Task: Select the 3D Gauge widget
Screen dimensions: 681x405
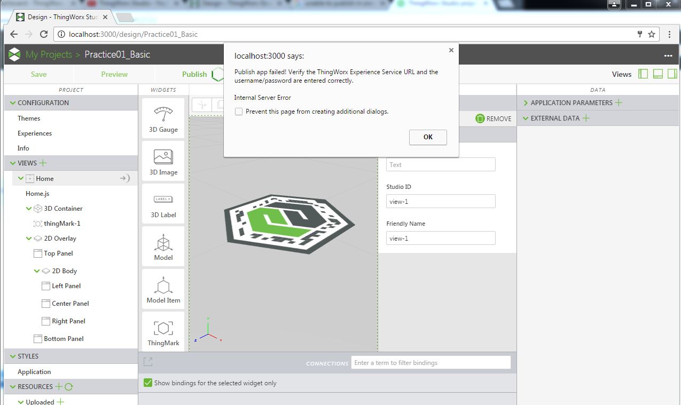Action: pos(163,117)
